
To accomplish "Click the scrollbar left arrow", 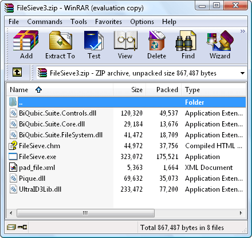I will tap(11, 213).
